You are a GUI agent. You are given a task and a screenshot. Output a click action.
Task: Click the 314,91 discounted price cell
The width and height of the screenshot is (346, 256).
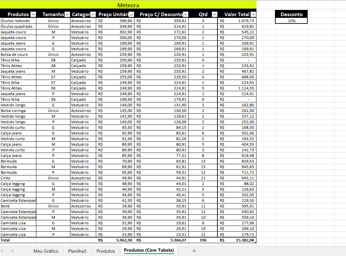tap(162, 26)
